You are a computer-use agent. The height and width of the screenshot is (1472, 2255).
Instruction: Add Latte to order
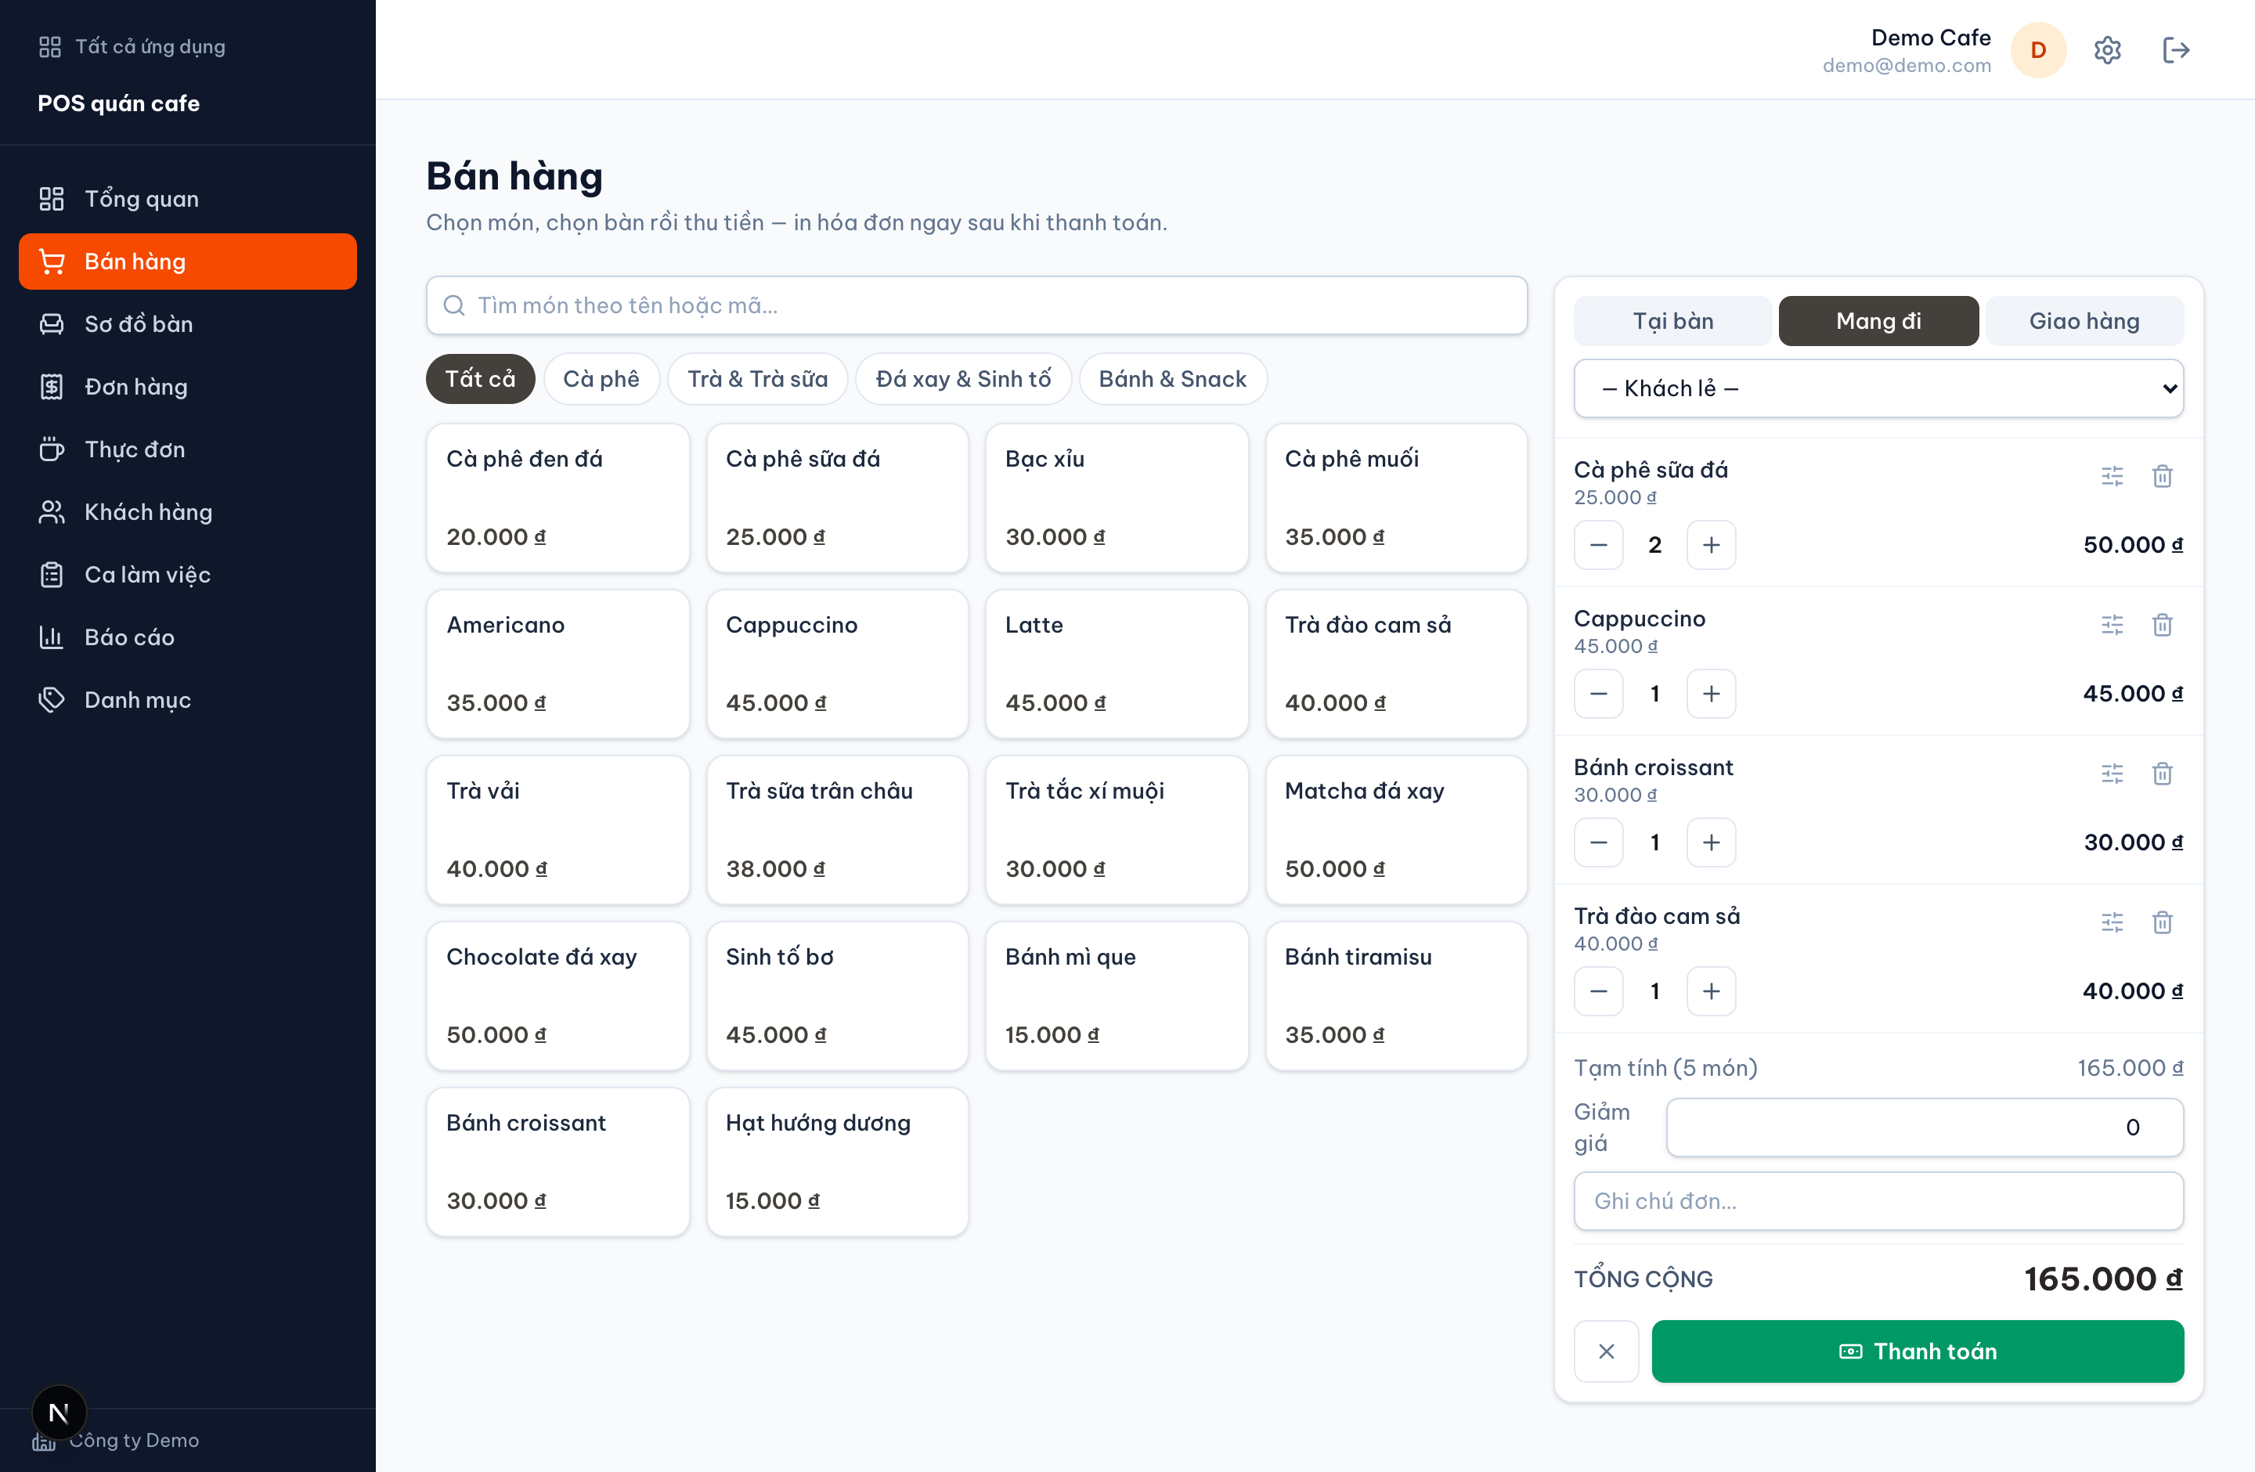click(x=1117, y=664)
